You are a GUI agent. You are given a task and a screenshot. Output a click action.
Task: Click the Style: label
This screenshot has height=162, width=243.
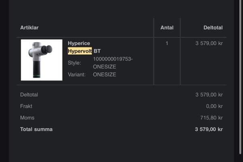click(75, 63)
